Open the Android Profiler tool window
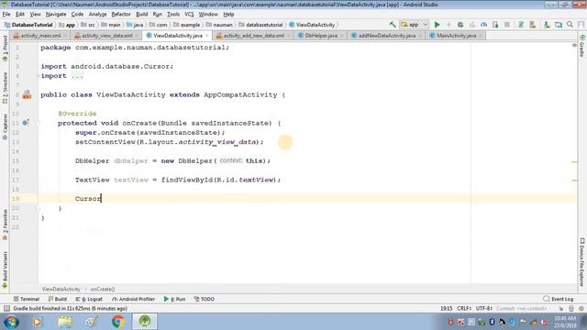The height and width of the screenshot is (330, 587). tap(133, 299)
